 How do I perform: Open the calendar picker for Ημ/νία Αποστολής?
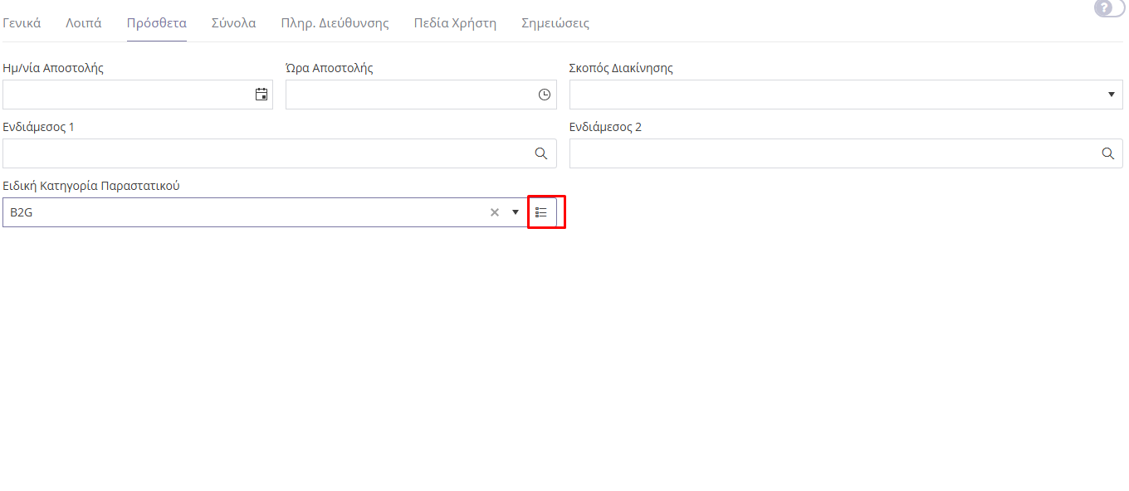pos(261,95)
